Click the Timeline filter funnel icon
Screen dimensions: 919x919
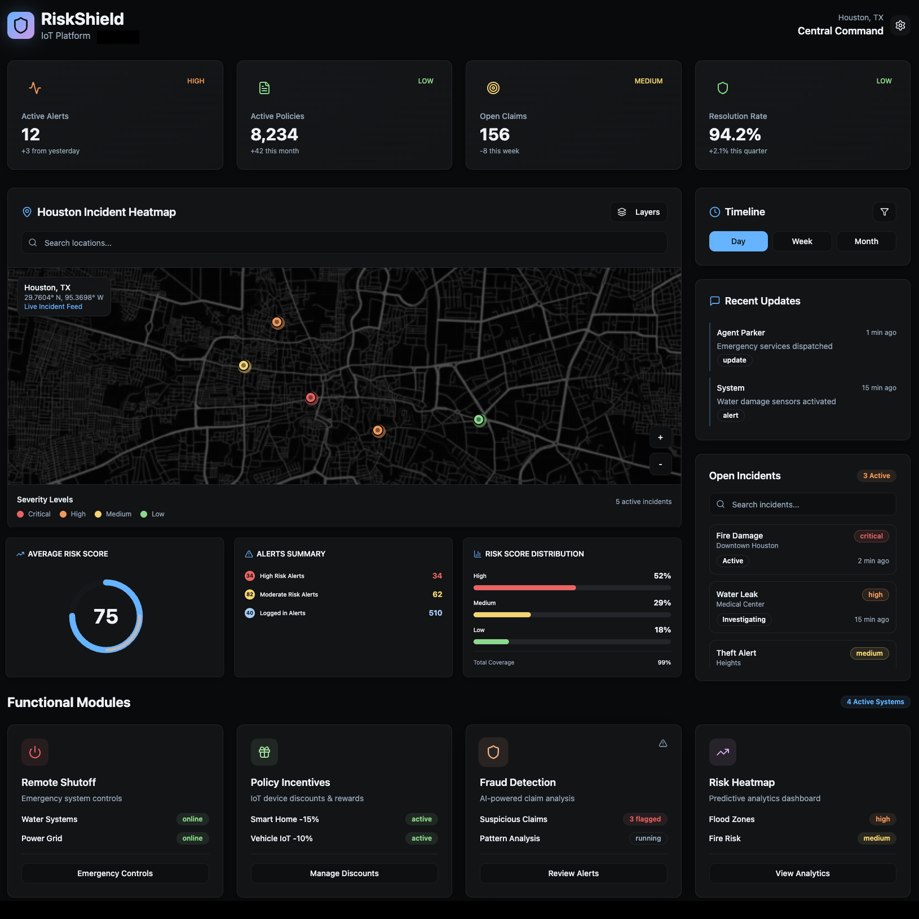(x=884, y=212)
